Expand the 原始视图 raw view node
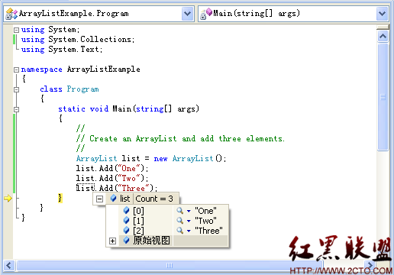Viewport: 394px width, 275px height. (112, 241)
